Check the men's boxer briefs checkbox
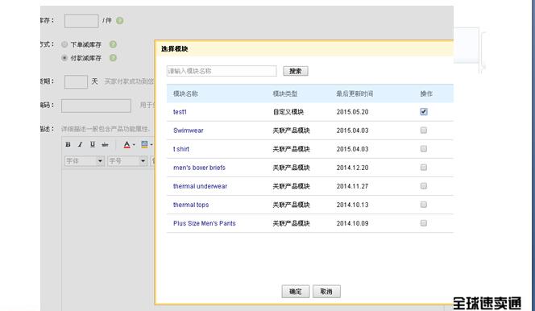 pyautogui.click(x=424, y=168)
